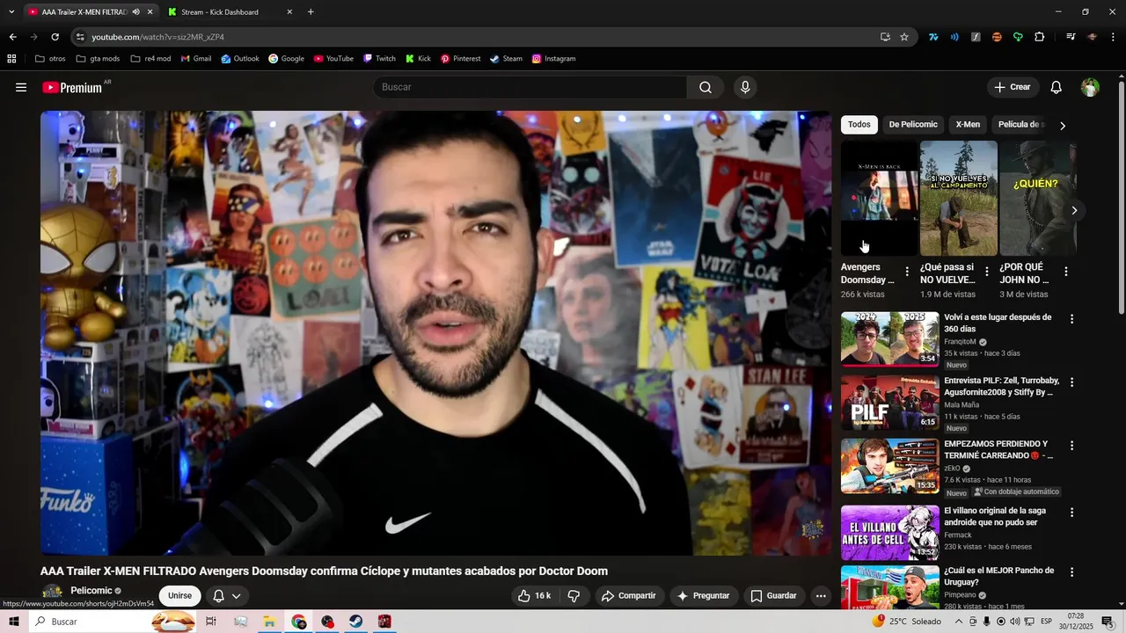Click the page vertical scrollbar

click(x=1121, y=196)
